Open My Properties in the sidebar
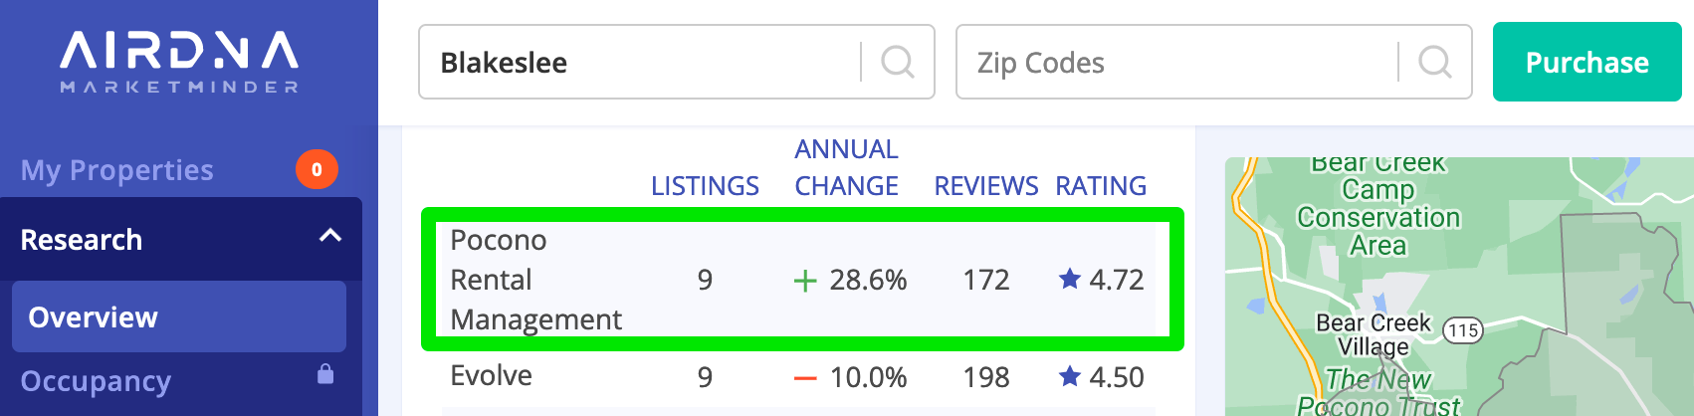Image resolution: width=1694 pixels, height=416 pixels. click(x=116, y=170)
